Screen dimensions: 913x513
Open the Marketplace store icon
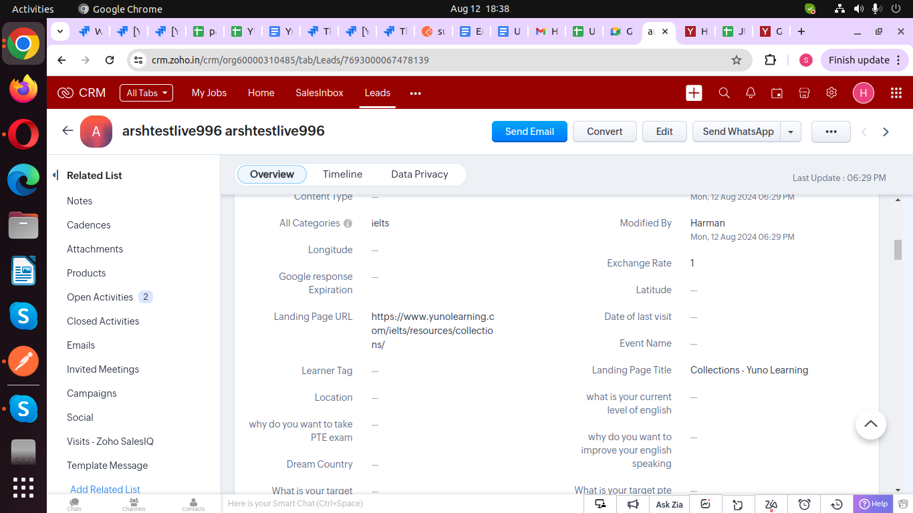(804, 93)
